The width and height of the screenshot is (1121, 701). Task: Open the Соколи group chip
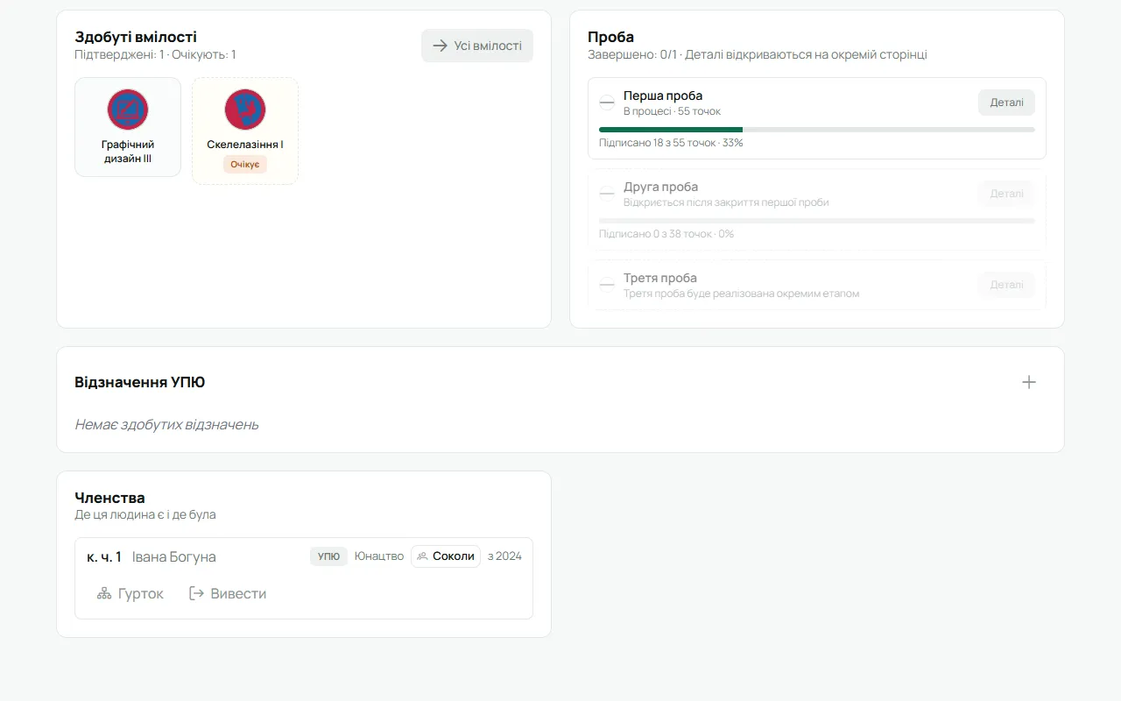[x=446, y=556]
